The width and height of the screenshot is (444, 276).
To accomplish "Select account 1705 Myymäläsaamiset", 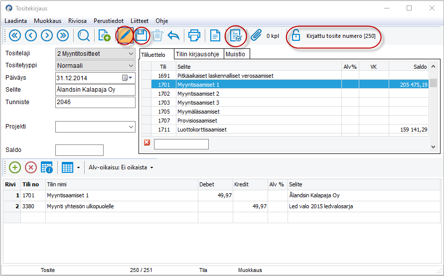I will 285,112.
